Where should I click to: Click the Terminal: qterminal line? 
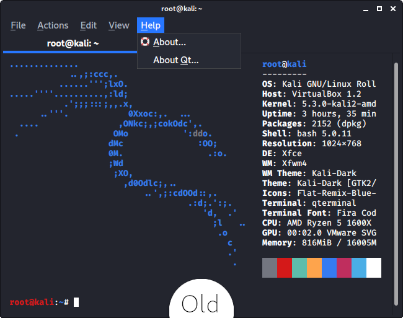[x=309, y=203]
